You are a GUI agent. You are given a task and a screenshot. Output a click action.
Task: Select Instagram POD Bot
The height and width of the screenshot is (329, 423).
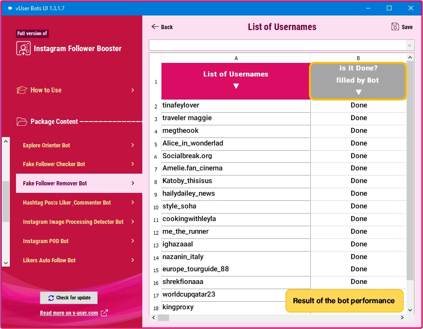click(79, 241)
